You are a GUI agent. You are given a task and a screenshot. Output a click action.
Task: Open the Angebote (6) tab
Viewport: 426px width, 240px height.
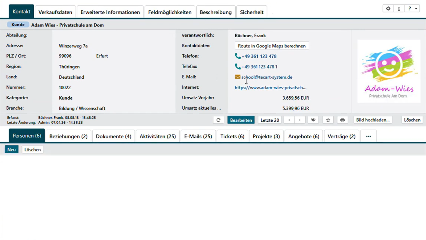click(x=304, y=136)
